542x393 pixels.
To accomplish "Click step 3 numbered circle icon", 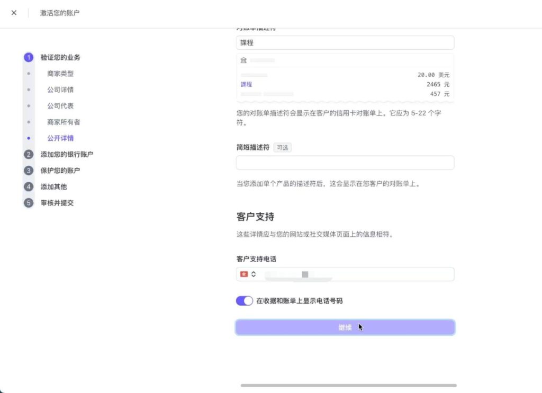I will (x=29, y=171).
